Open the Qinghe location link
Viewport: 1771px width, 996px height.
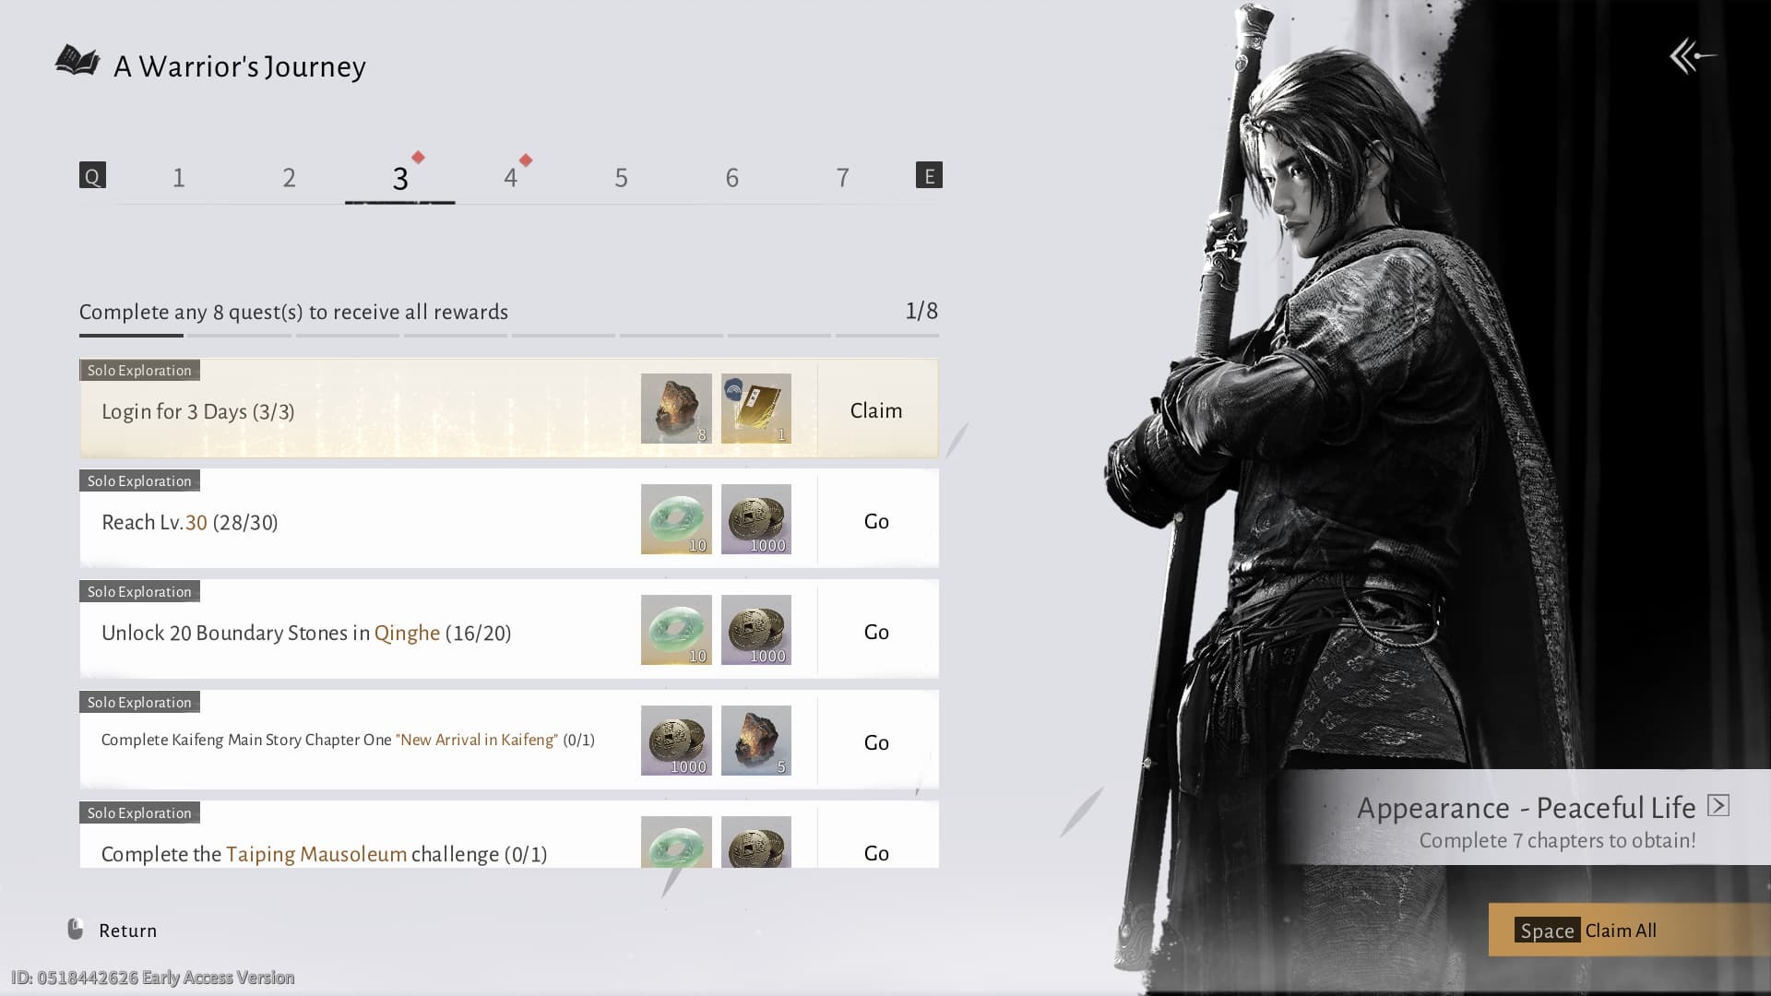click(407, 633)
